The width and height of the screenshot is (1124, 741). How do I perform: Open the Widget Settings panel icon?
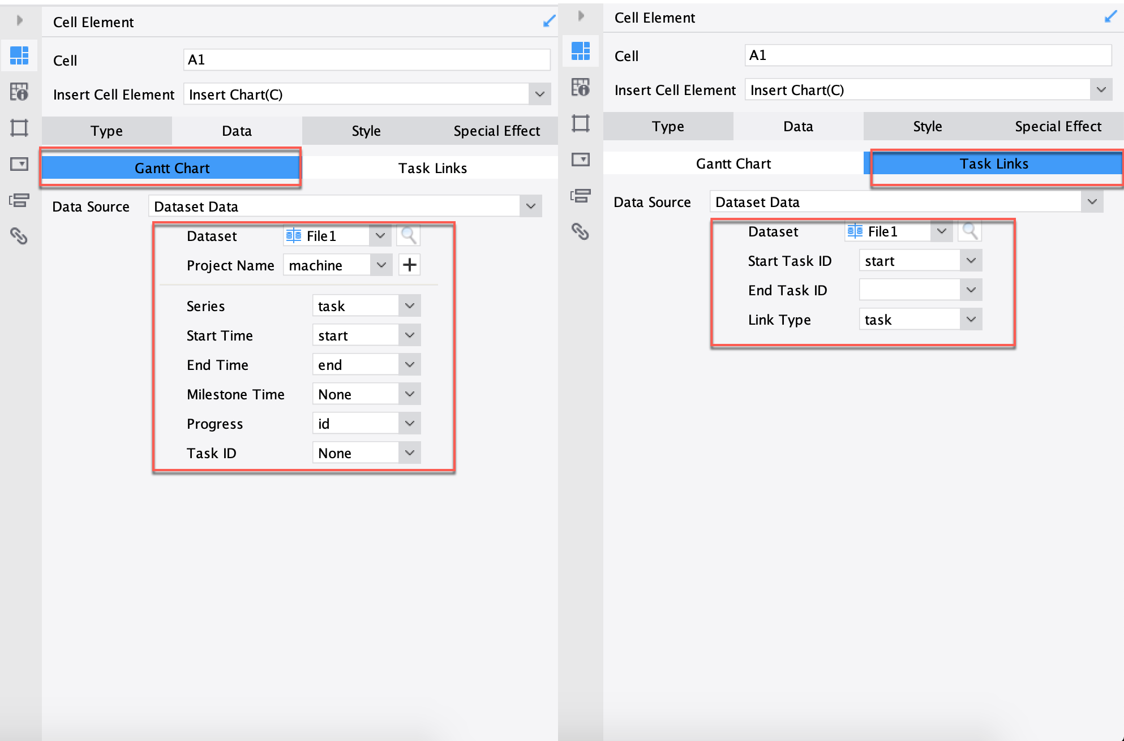click(x=19, y=163)
